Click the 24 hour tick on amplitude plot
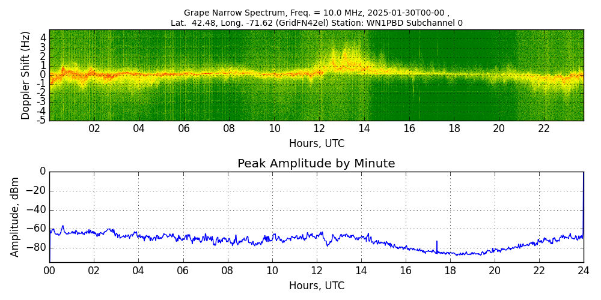Viewport: 601px width, 300px height. 584,271
